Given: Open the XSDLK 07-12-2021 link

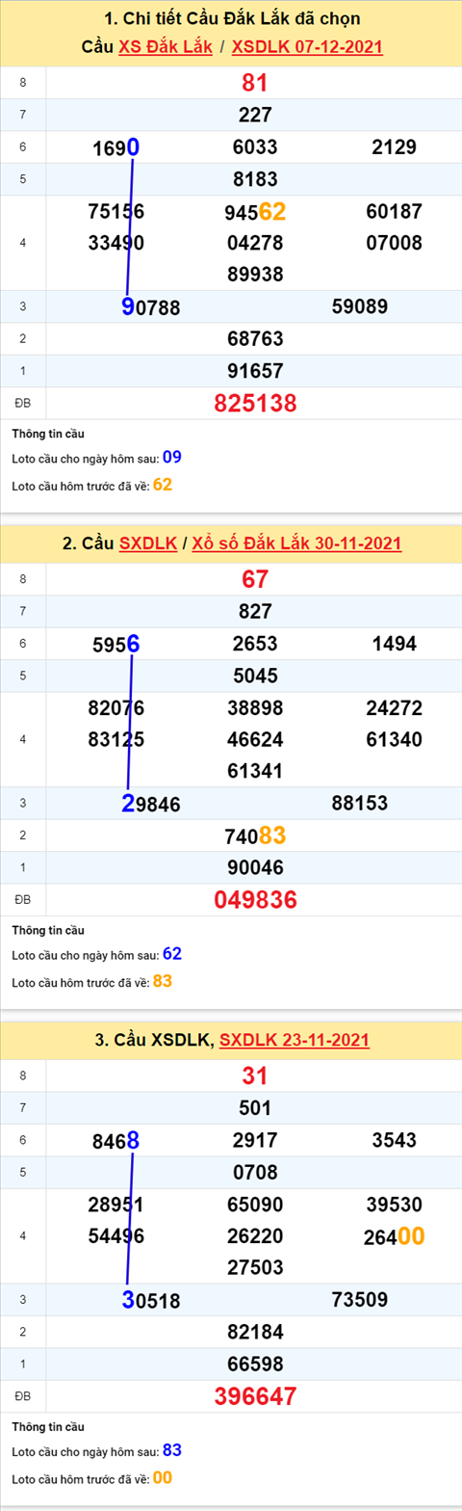Looking at the screenshot, I should pyautogui.click(x=307, y=45).
